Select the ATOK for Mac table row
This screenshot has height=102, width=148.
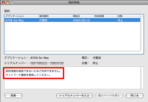tap(72, 20)
